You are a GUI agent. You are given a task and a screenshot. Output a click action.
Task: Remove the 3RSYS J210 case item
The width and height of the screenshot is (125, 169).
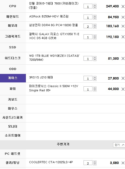point(123,78)
